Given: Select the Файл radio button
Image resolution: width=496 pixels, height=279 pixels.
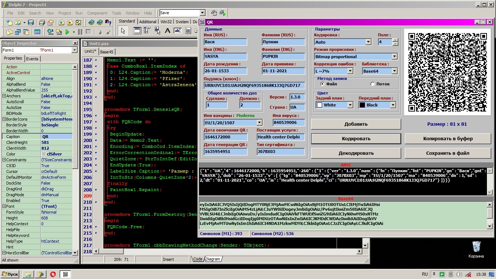Looking at the screenshot, I should pyautogui.click(x=322, y=84).
